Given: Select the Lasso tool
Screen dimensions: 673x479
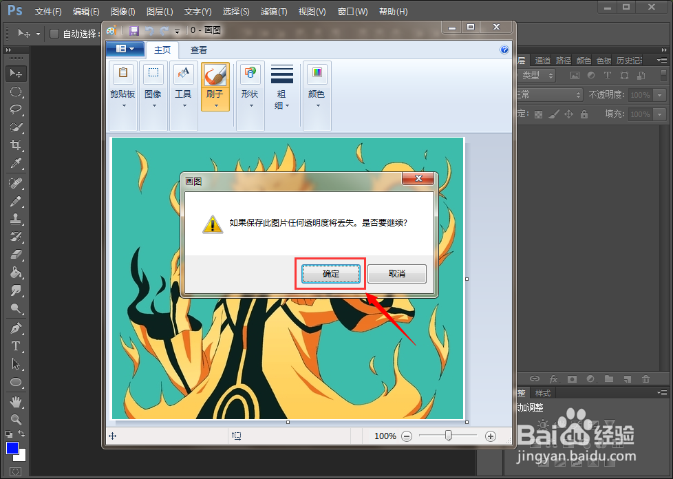Looking at the screenshot, I should click(16, 109).
